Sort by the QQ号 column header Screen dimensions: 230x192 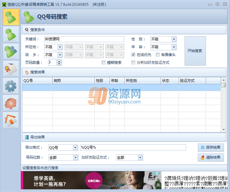point(37,81)
